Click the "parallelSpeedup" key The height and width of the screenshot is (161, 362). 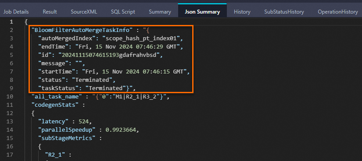tap(67, 130)
